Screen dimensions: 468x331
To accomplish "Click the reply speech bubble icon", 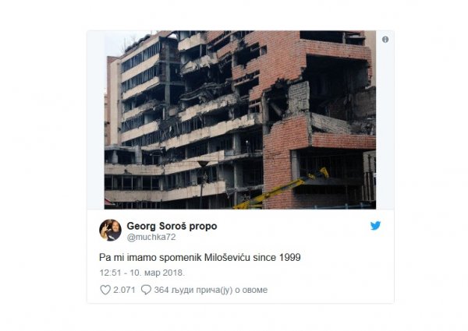I will [x=146, y=290].
